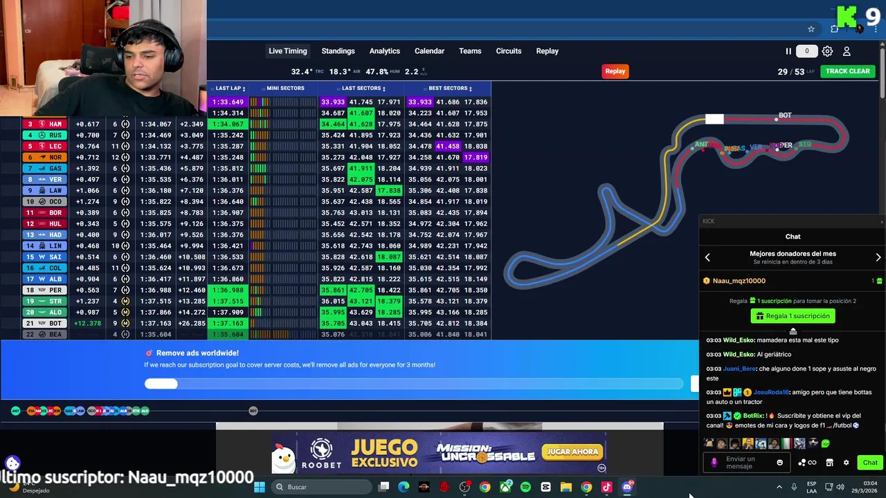Image resolution: width=886 pixels, height=498 pixels.
Task: Go to next donor leaderboard page
Action: point(878,257)
